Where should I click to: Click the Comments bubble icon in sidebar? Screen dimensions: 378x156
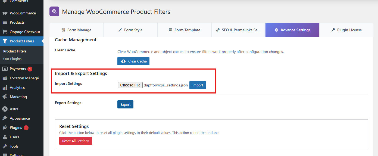[x=5, y=1]
